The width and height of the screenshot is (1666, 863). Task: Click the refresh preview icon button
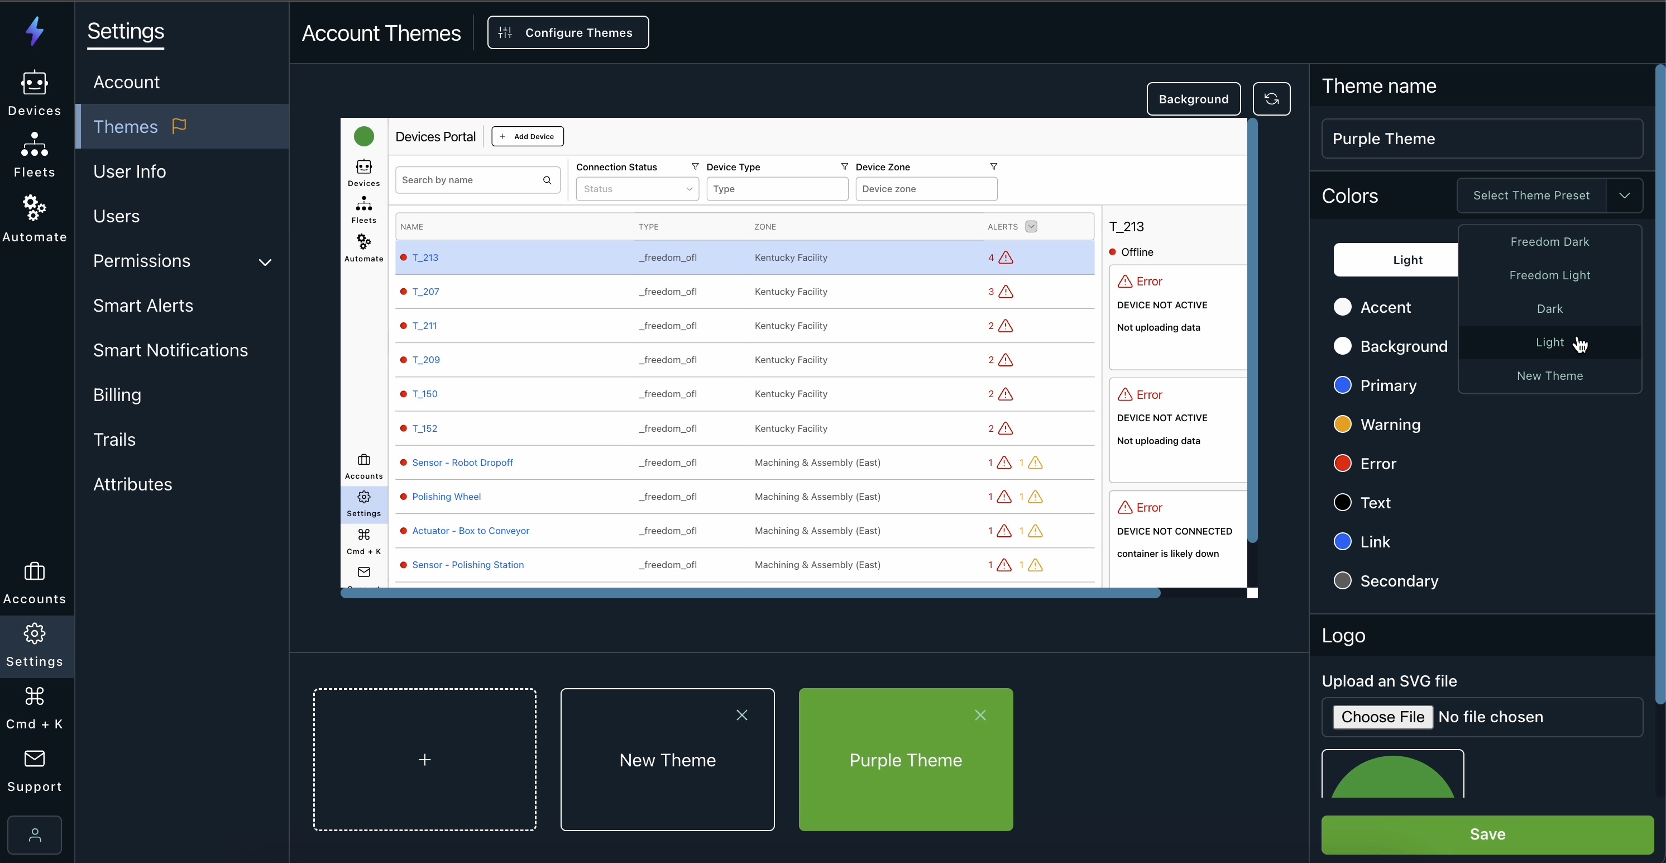[x=1271, y=99]
